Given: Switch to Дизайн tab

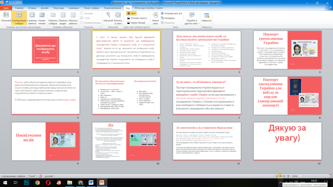Looking at the screenshot, I should (45, 8).
